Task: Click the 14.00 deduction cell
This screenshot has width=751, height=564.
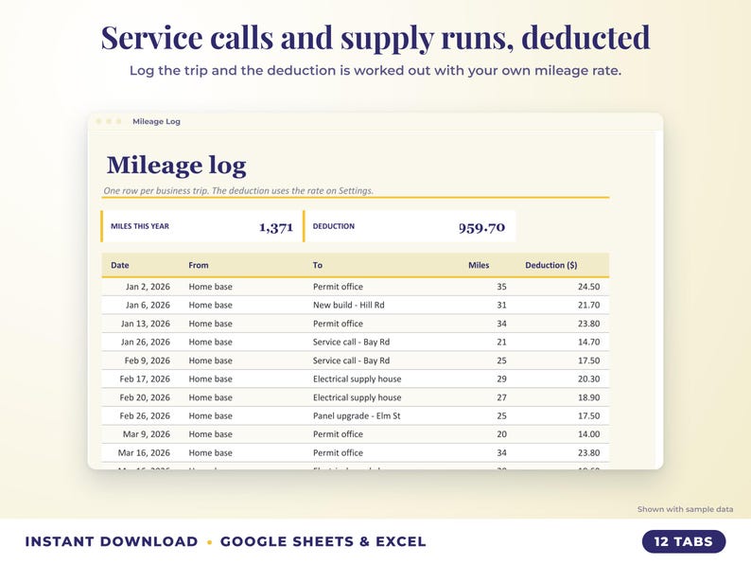Action: 588,434
